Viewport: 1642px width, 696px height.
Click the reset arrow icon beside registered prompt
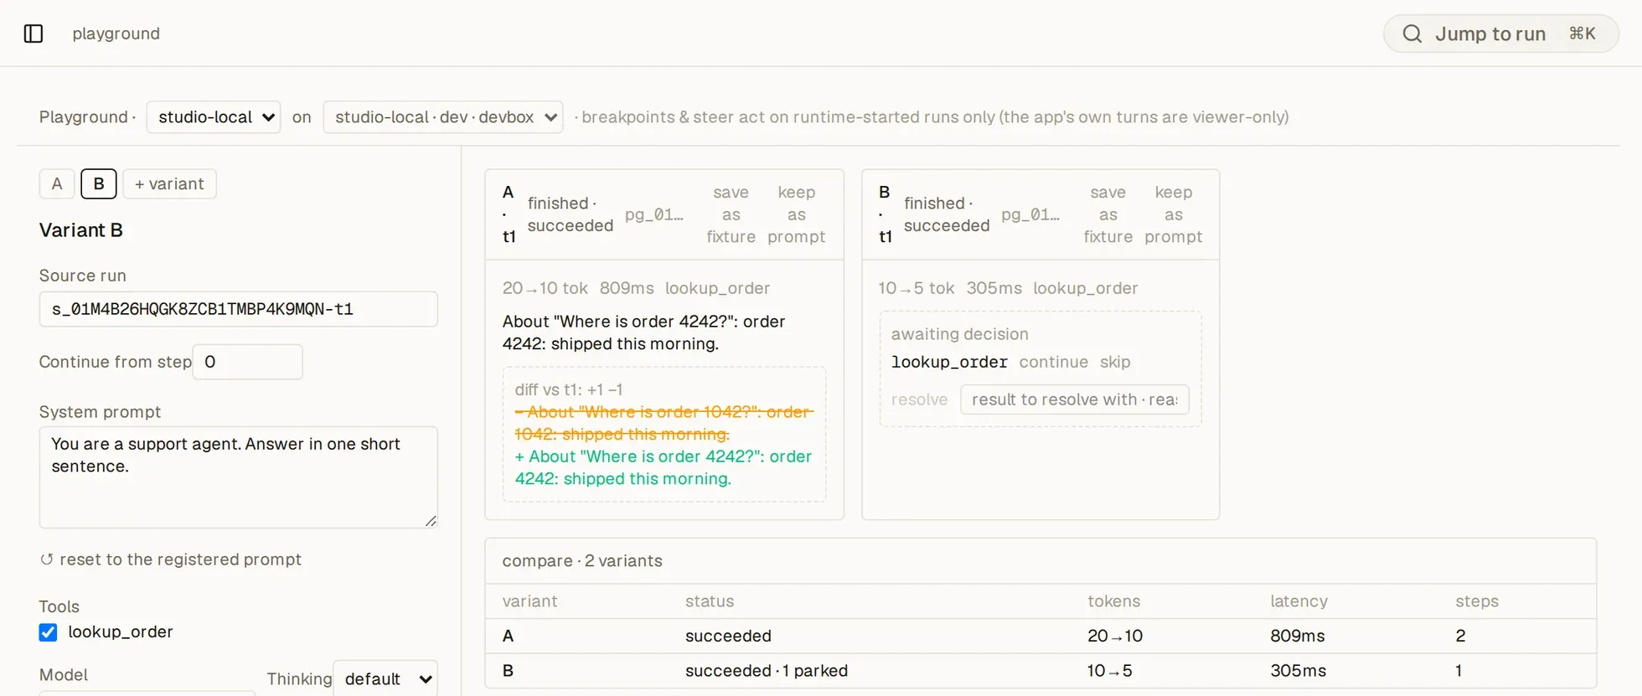pos(47,559)
